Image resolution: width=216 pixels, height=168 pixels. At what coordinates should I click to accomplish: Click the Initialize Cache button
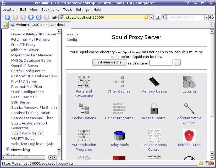(109, 62)
